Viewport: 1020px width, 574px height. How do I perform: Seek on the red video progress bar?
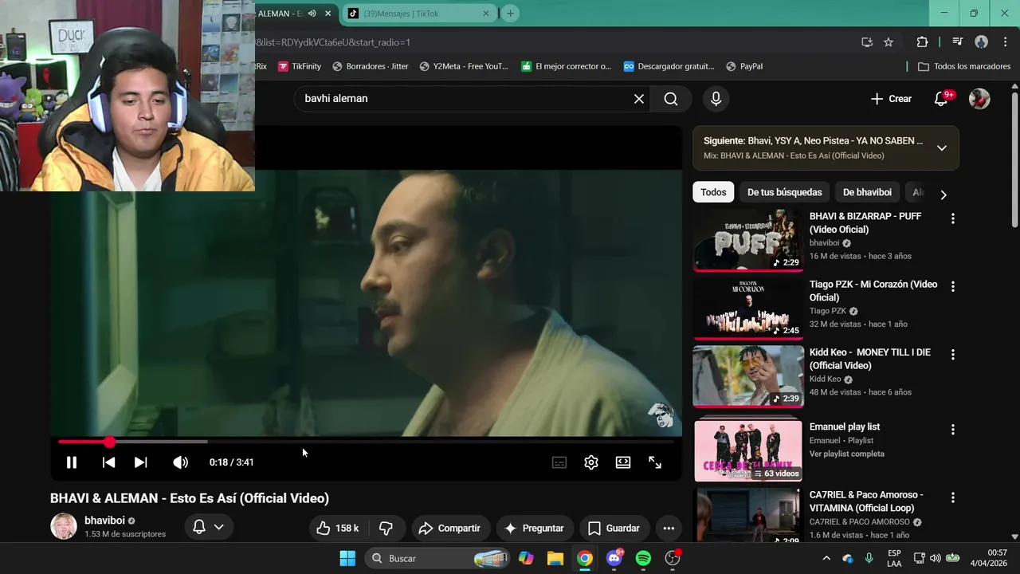click(366, 442)
